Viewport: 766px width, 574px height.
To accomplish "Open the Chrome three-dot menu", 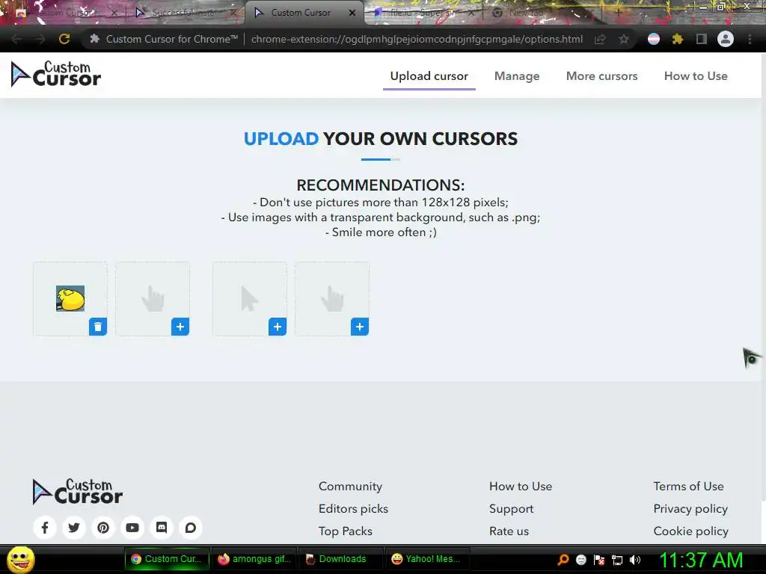I will (750, 39).
